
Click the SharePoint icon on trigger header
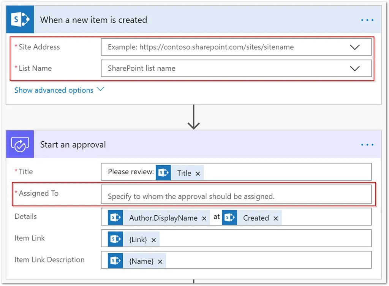(x=20, y=19)
